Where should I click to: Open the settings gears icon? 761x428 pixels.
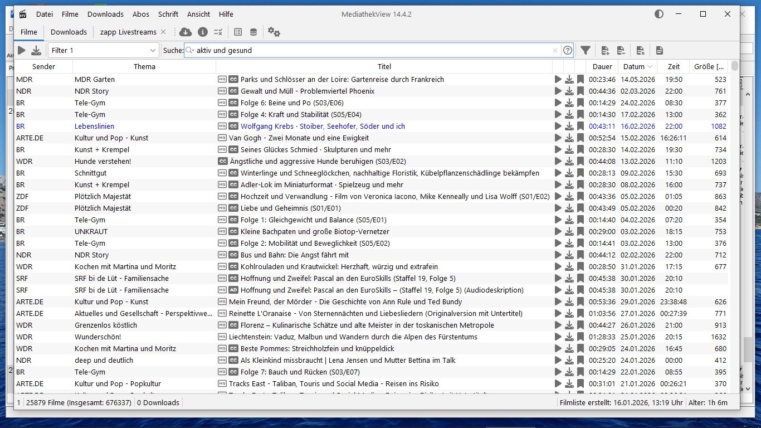274,32
